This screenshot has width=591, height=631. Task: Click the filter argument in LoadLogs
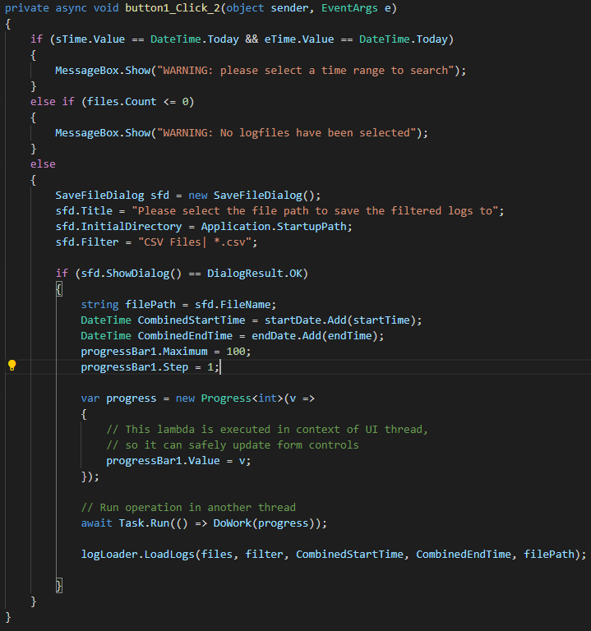pos(264,554)
